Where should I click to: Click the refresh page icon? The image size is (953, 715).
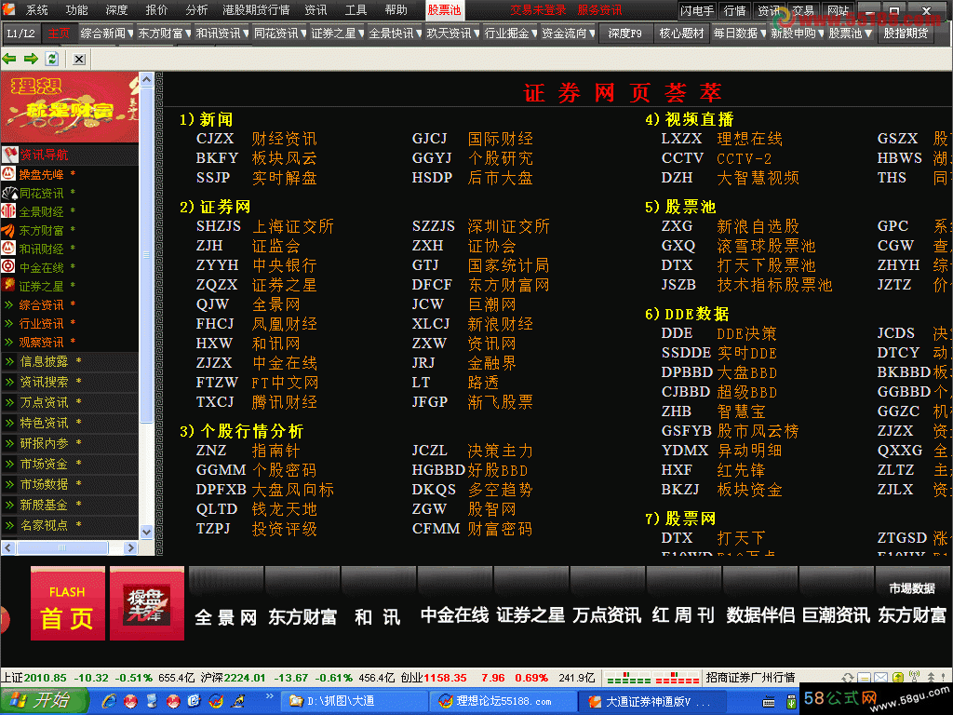52,59
